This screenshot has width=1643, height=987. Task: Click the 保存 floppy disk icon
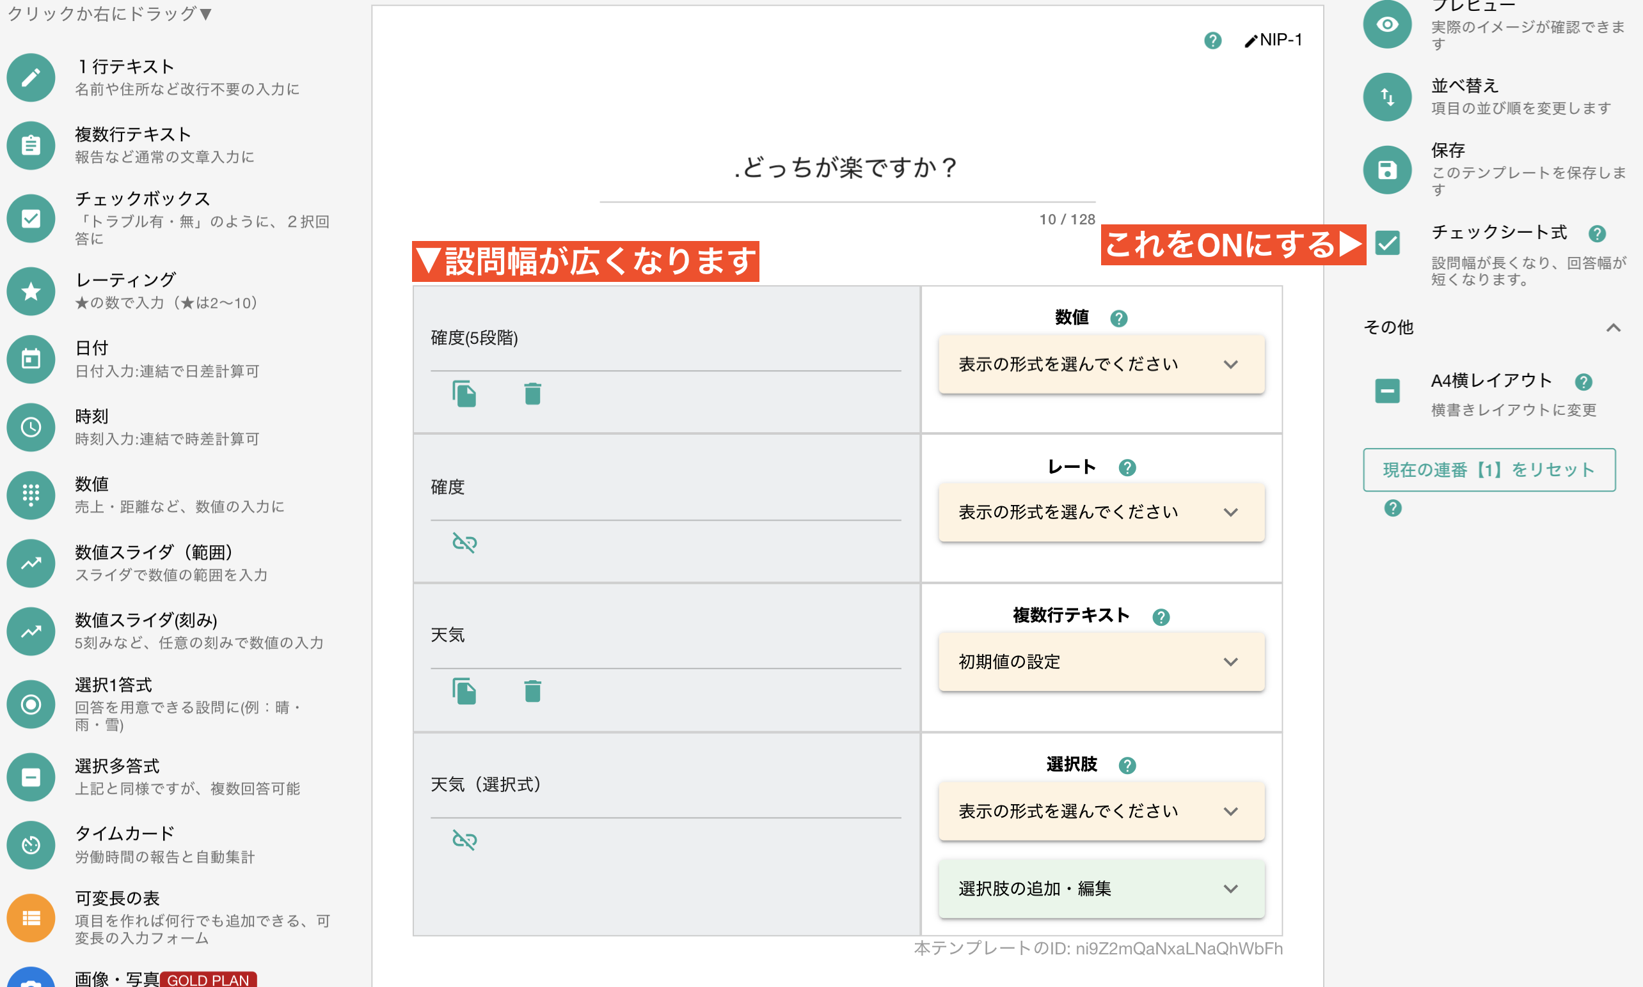1387,170
